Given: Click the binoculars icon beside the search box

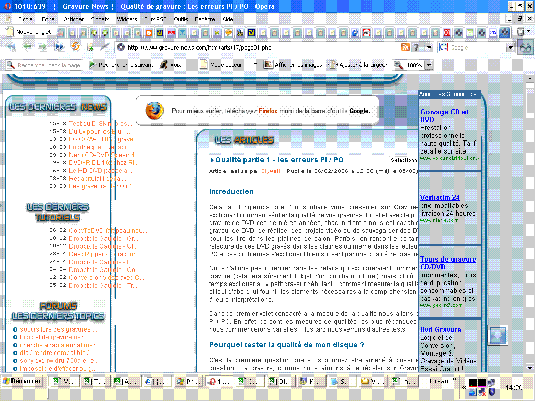Looking at the screenshot, I should 526,47.
